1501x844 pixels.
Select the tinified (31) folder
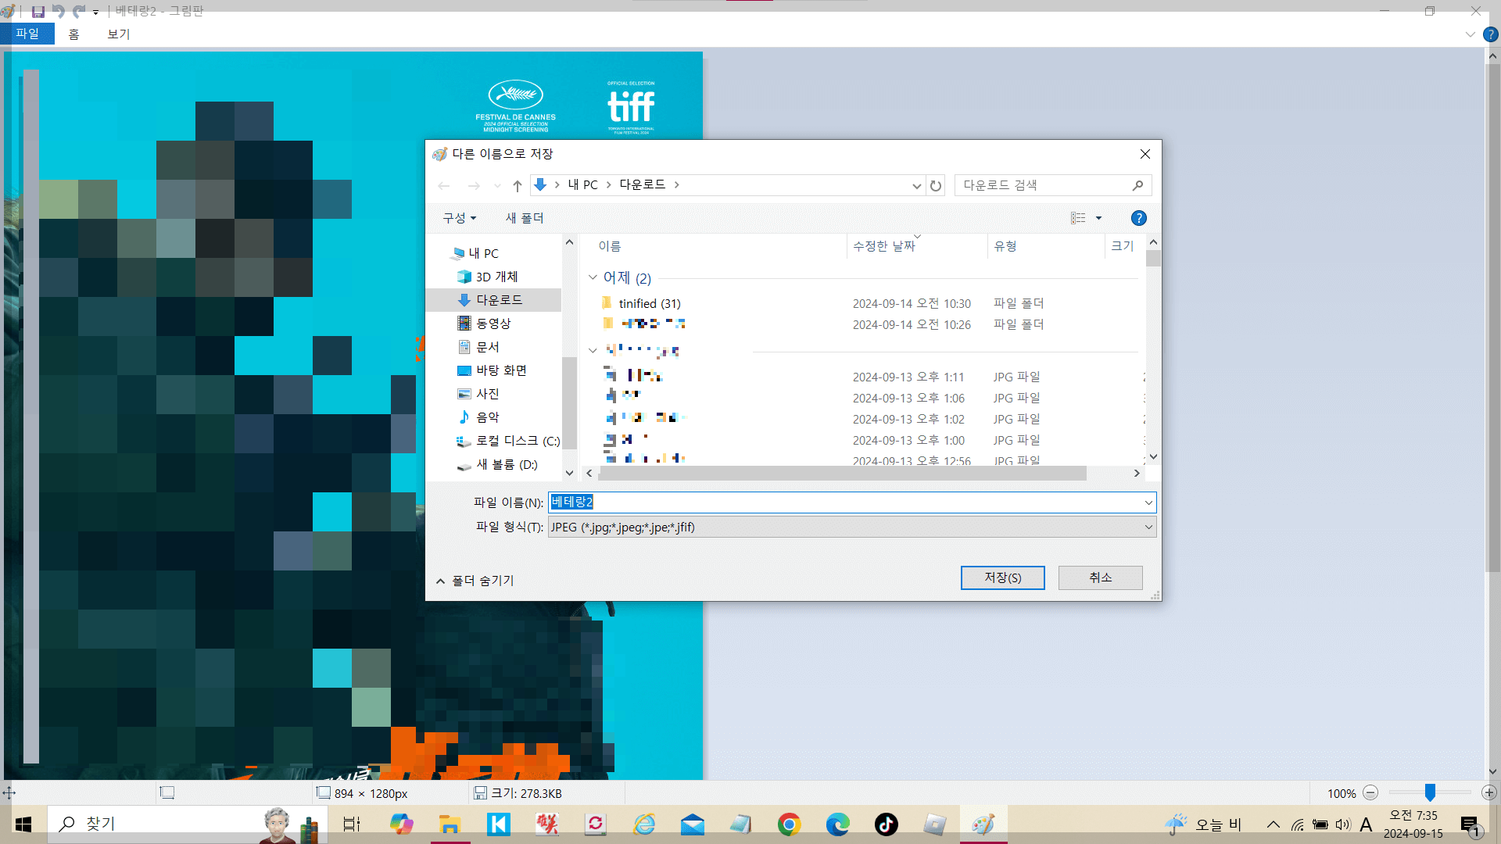point(649,303)
